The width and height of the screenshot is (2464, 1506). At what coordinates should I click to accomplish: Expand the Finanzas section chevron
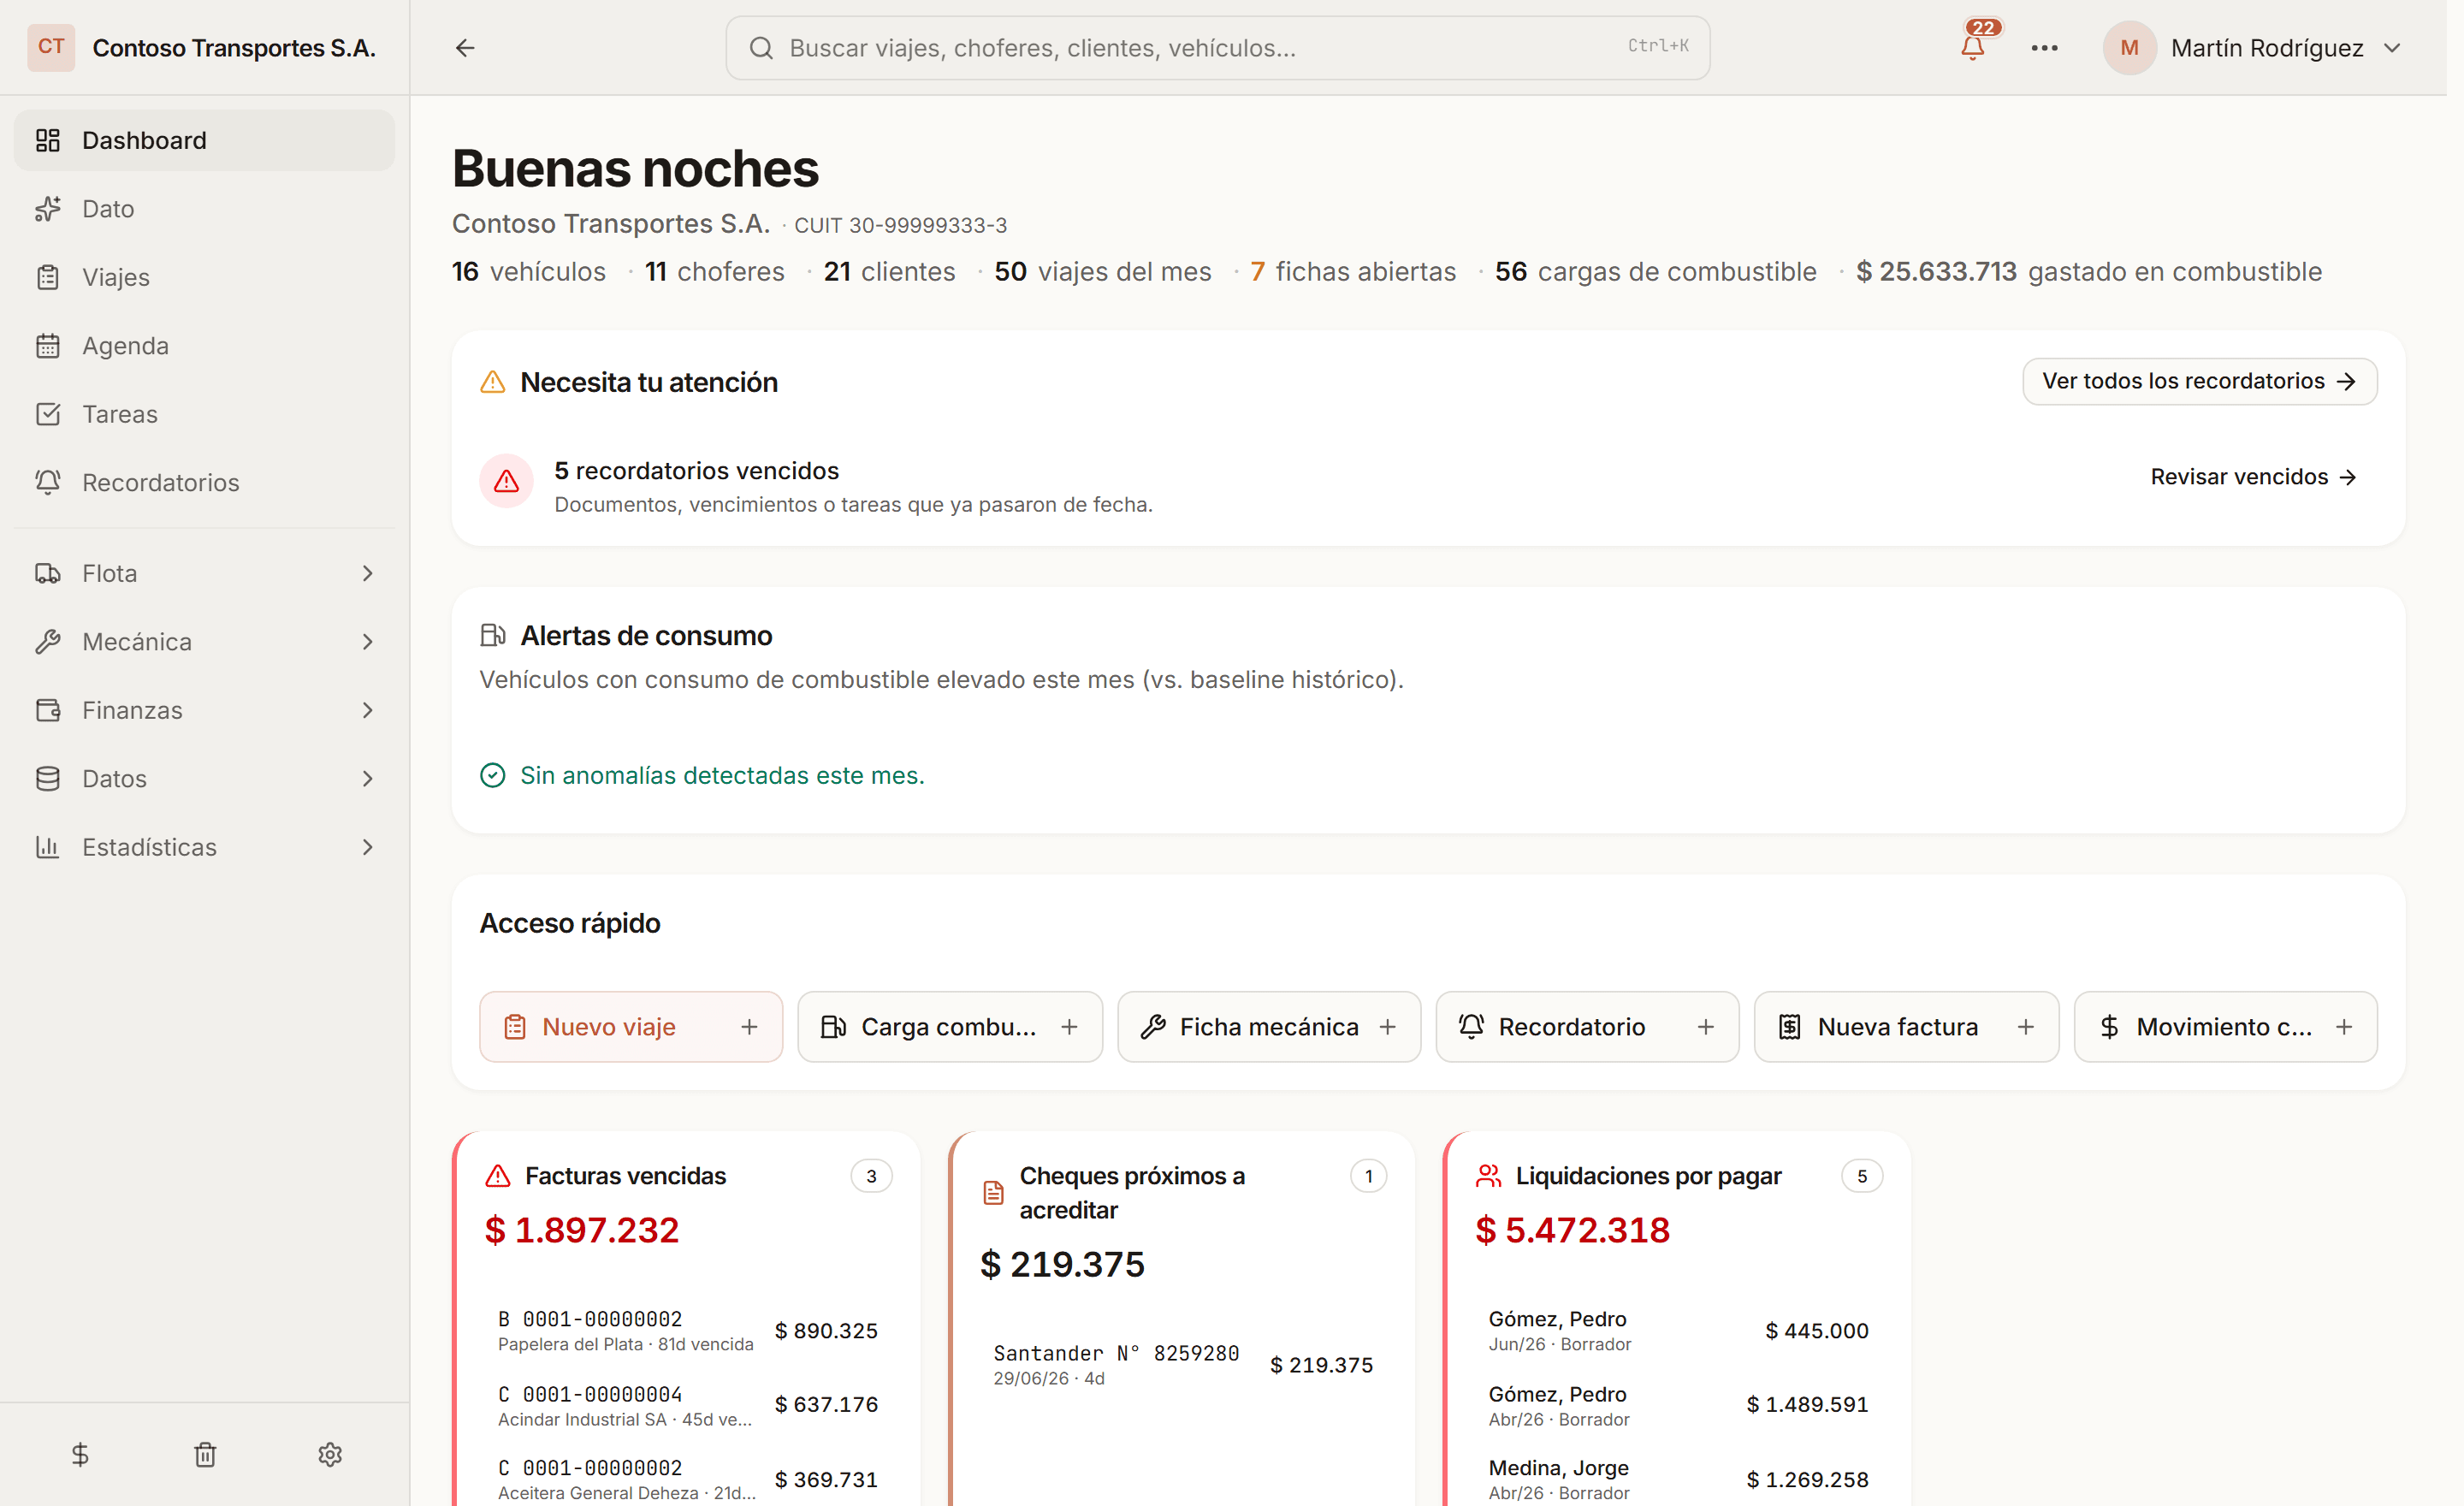pos(367,710)
